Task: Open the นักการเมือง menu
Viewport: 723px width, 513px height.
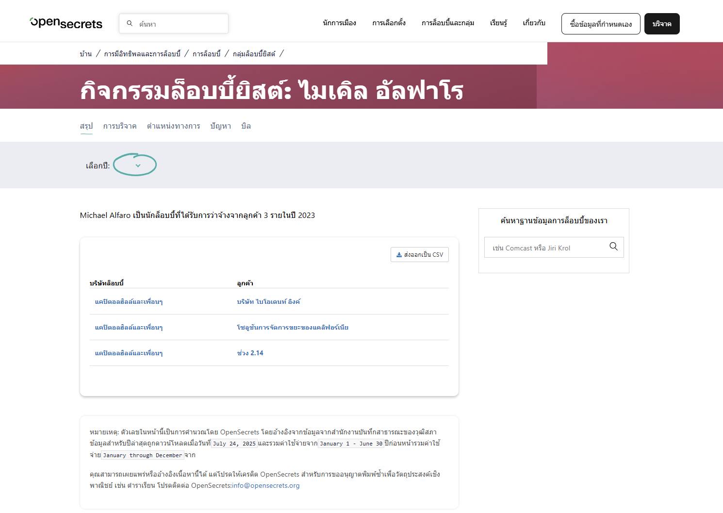Action: point(340,23)
